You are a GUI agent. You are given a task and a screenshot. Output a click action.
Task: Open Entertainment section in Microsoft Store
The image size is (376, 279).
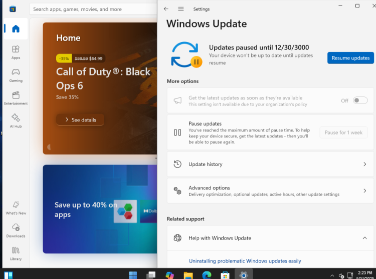click(x=16, y=98)
